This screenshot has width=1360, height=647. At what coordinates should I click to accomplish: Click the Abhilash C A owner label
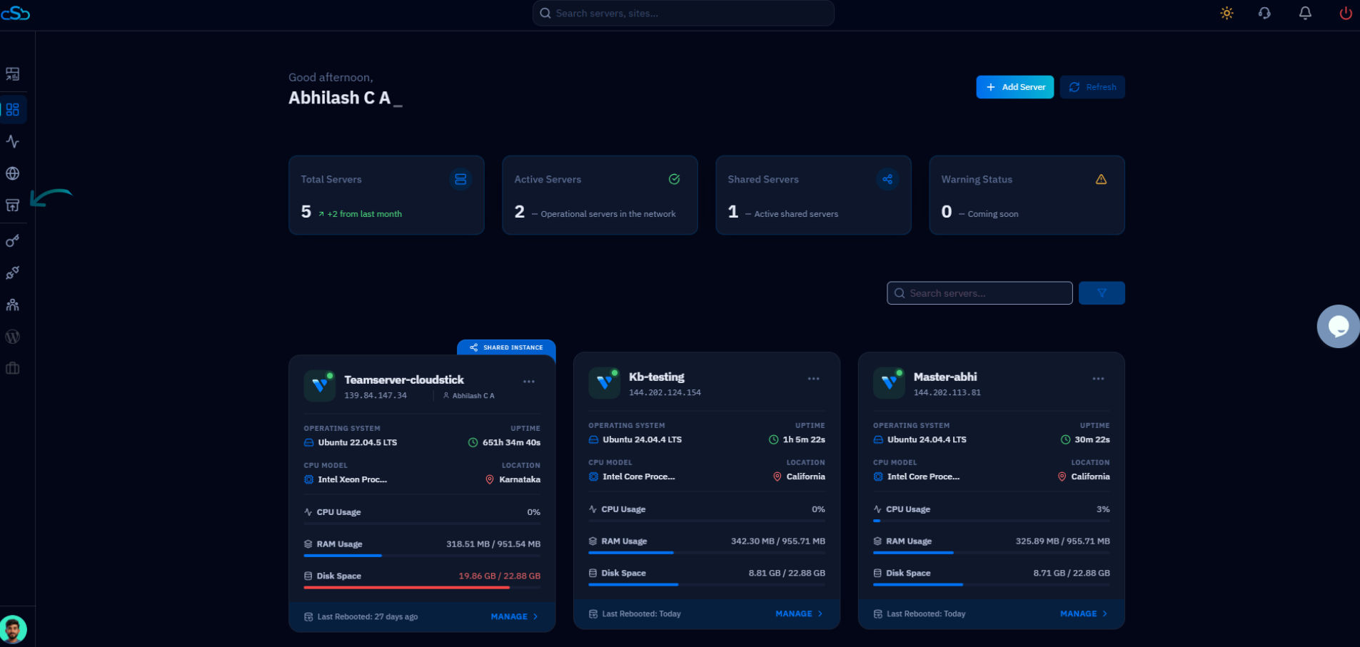click(x=473, y=395)
